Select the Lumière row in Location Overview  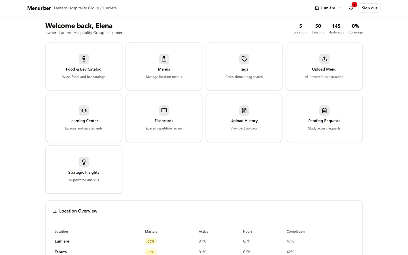[x=204, y=241]
